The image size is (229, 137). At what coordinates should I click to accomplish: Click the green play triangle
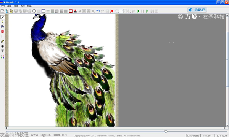147,11
